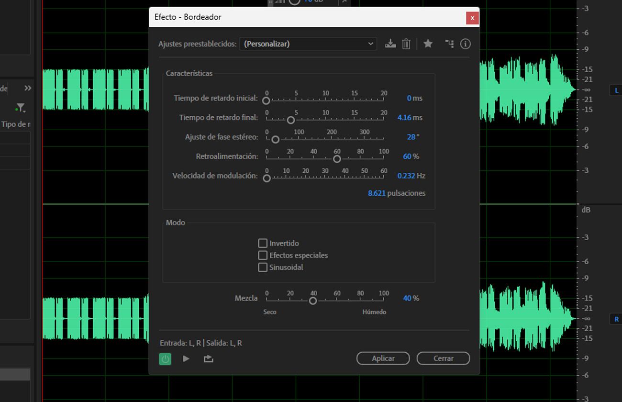The image size is (622, 402).
Task: Toggle the green effect power button
Action: point(165,358)
